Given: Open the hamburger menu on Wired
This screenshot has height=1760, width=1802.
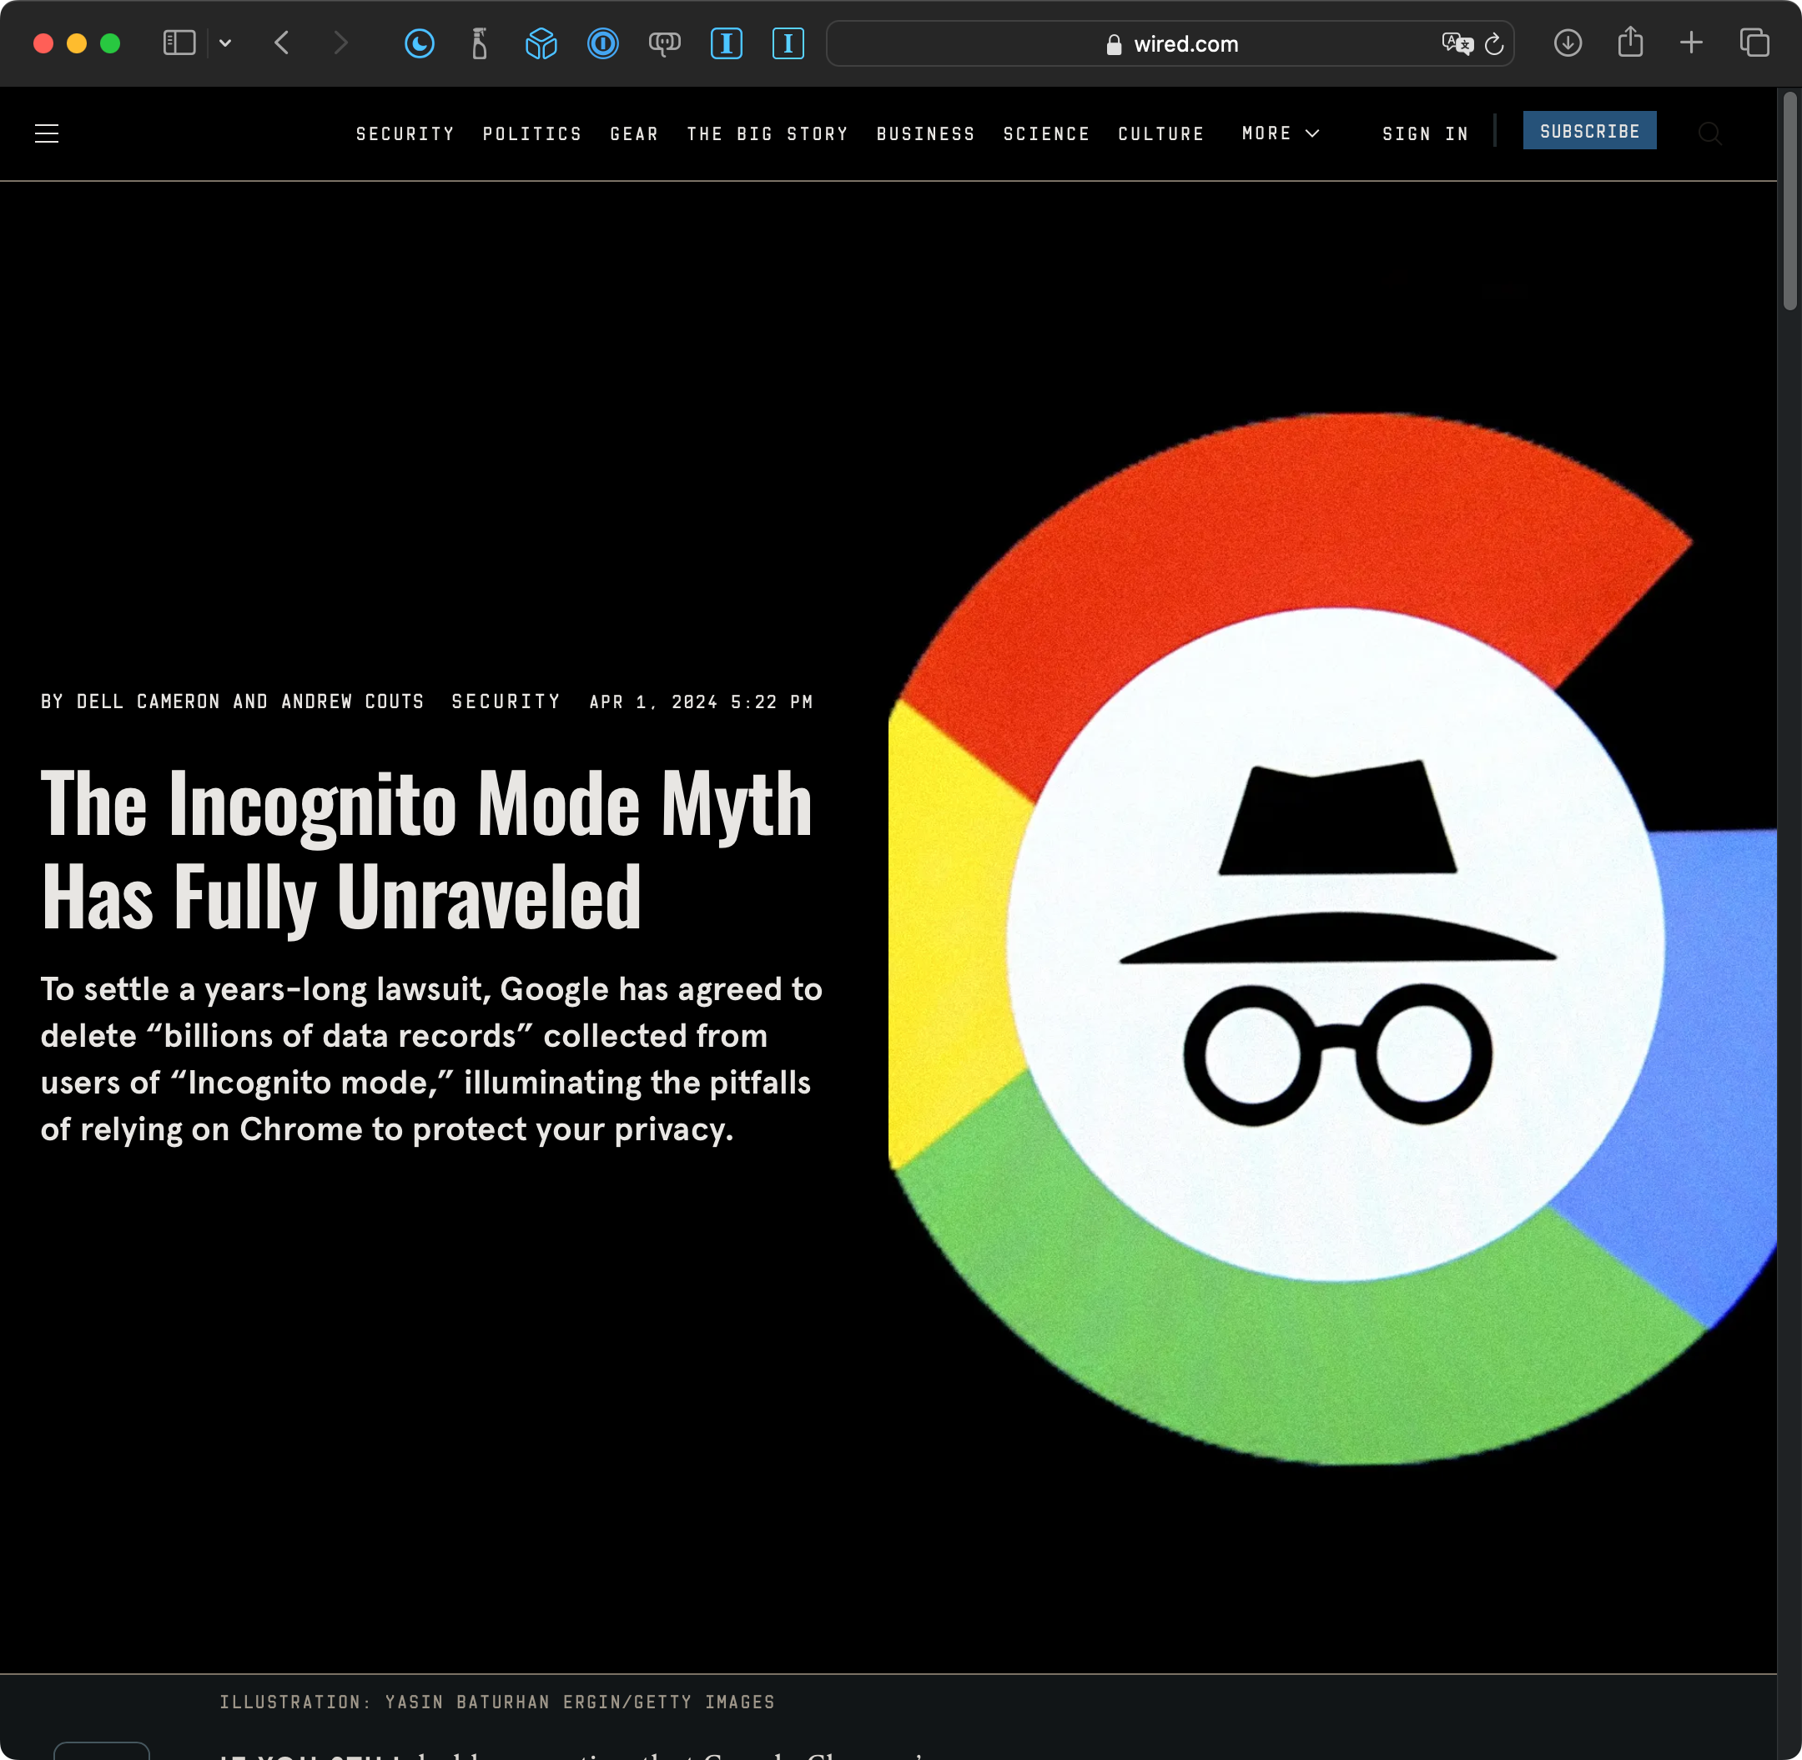Looking at the screenshot, I should coord(46,134).
